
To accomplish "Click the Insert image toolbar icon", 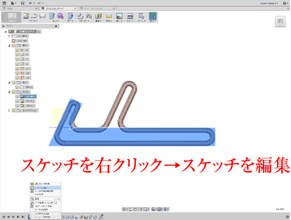I will click(119, 16).
